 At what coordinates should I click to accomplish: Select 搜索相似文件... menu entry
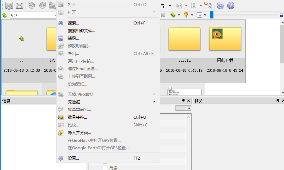coord(108,31)
